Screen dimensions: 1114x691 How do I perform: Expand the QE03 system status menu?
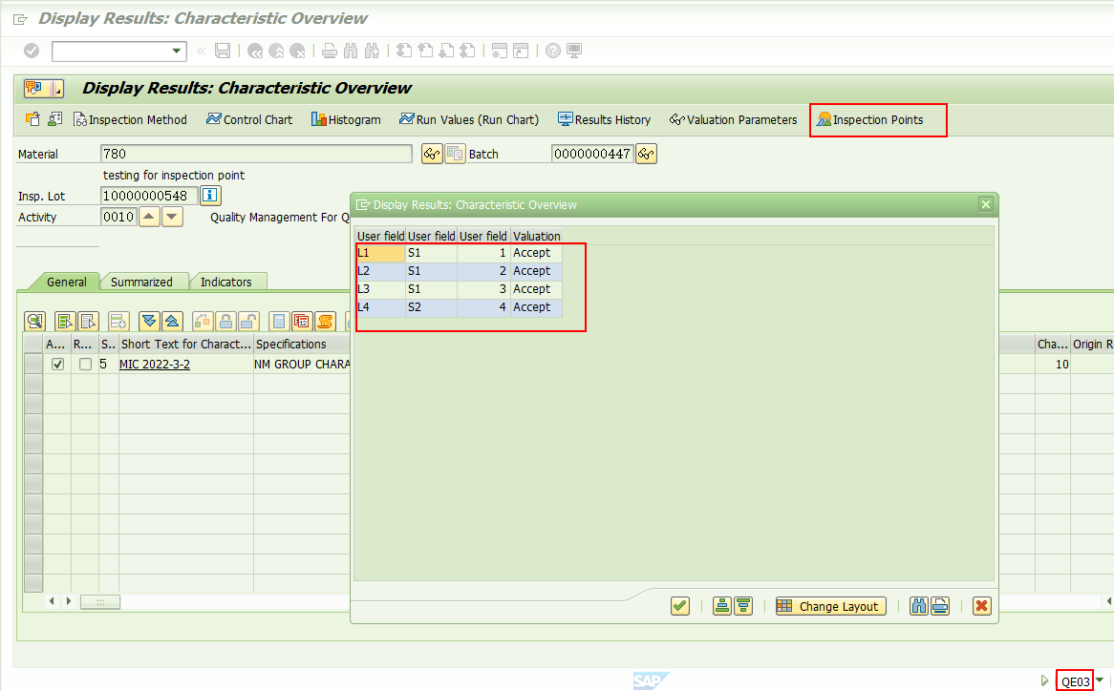tap(1099, 680)
